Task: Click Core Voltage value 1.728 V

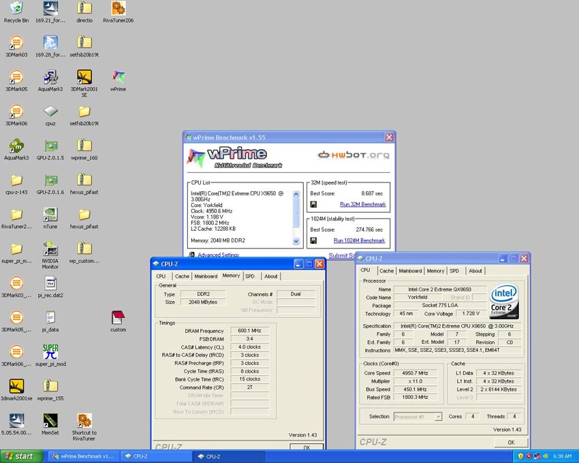Action: pyautogui.click(x=471, y=313)
